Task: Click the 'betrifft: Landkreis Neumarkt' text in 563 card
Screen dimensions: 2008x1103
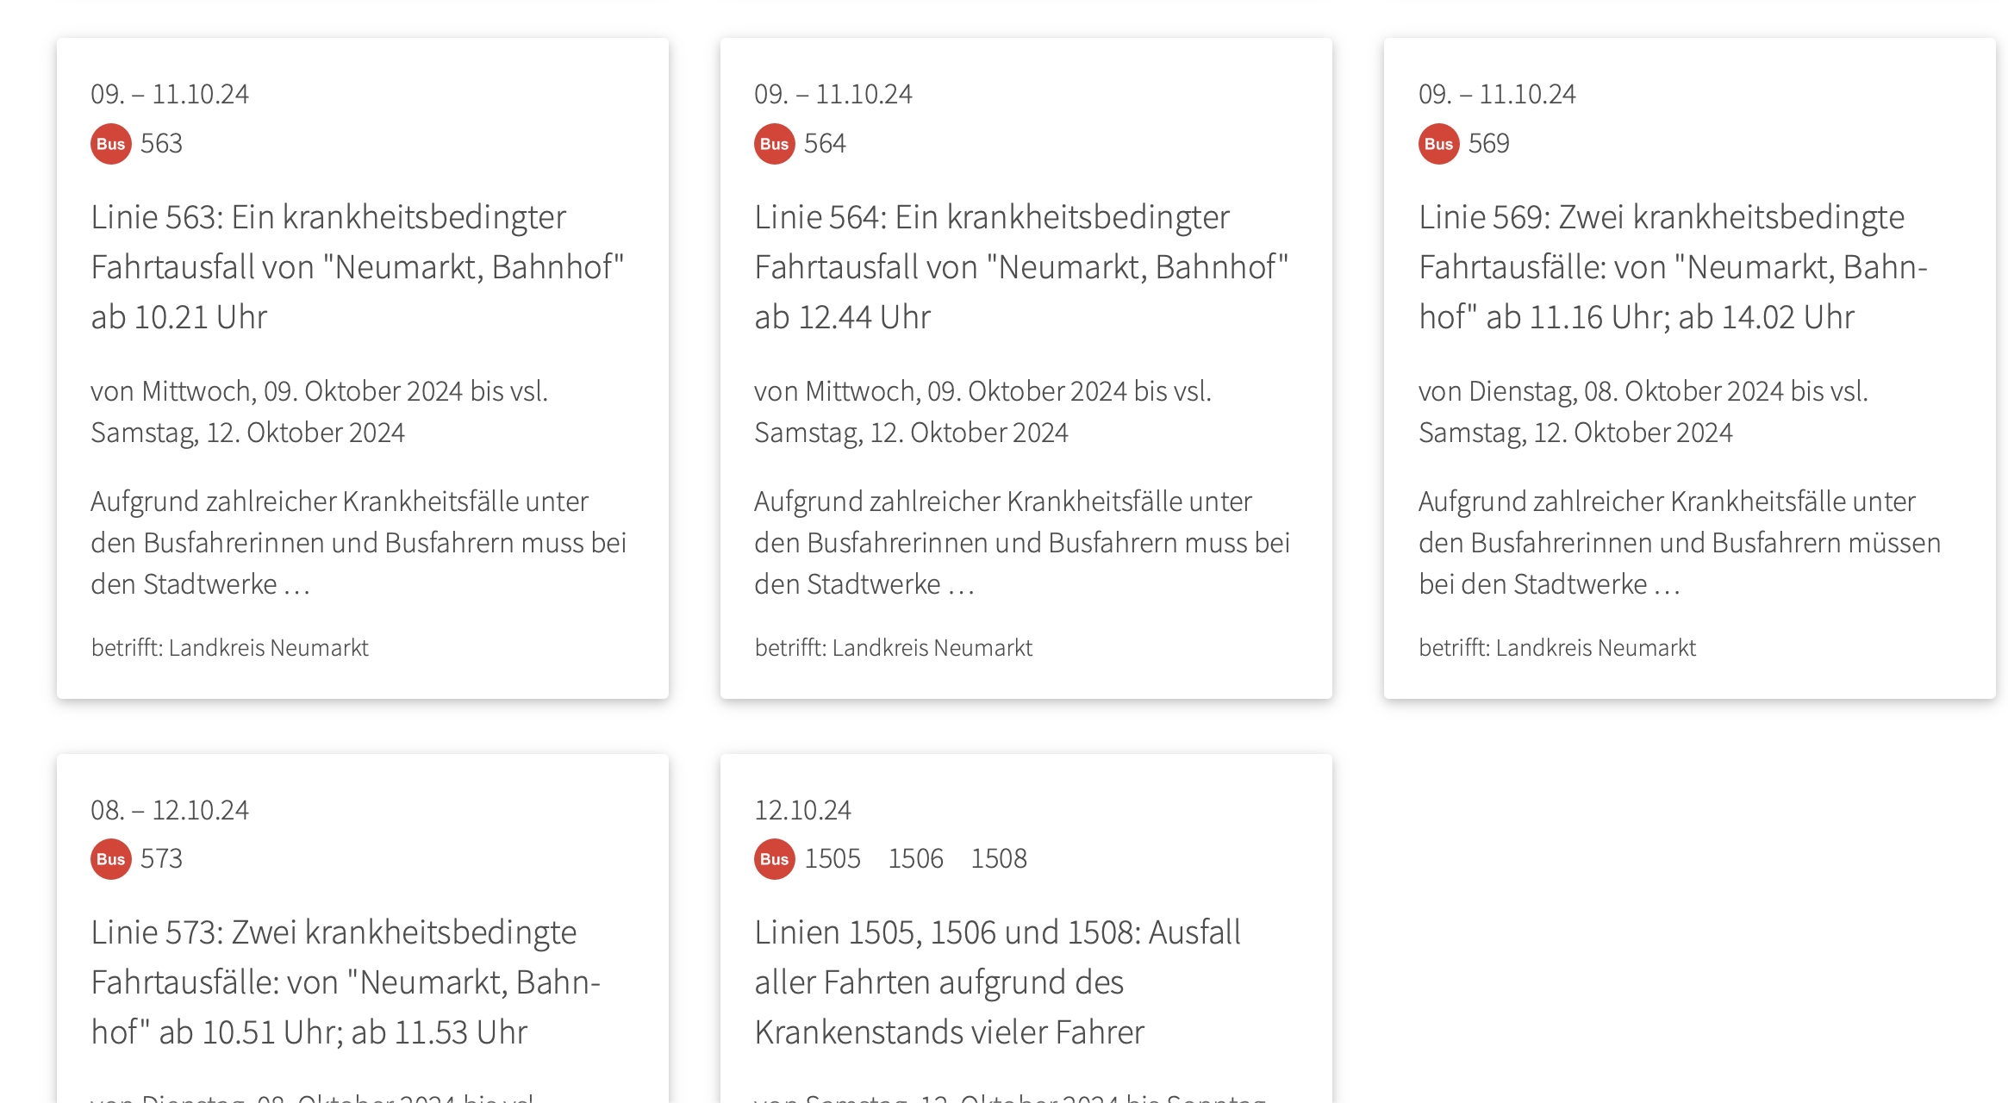Action: (230, 648)
